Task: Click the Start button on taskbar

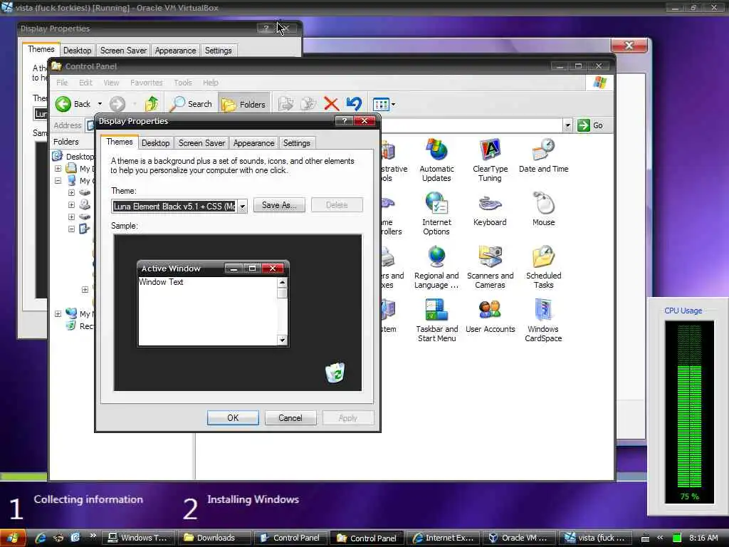Action: pos(12,538)
